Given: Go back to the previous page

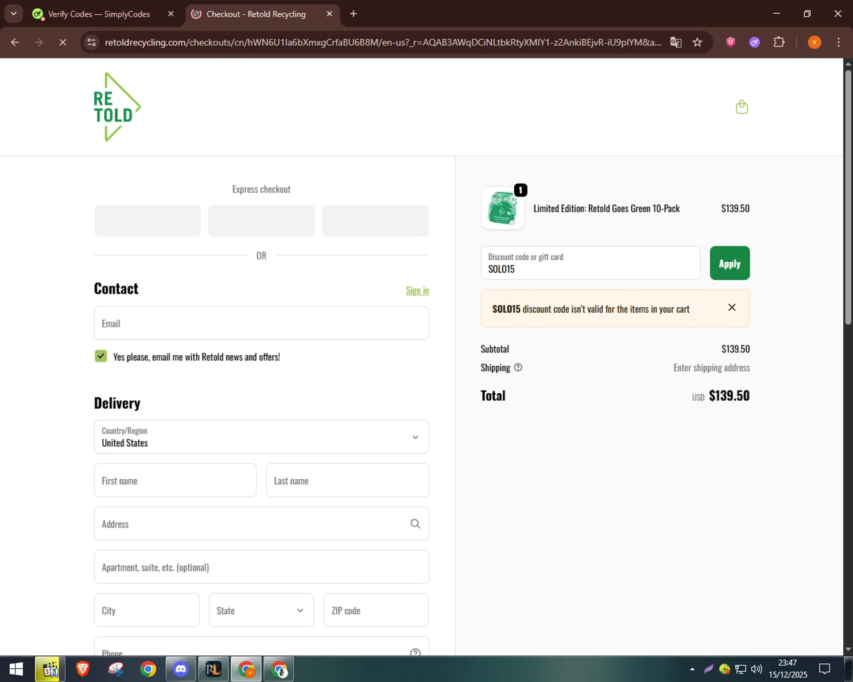Looking at the screenshot, I should [15, 42].
